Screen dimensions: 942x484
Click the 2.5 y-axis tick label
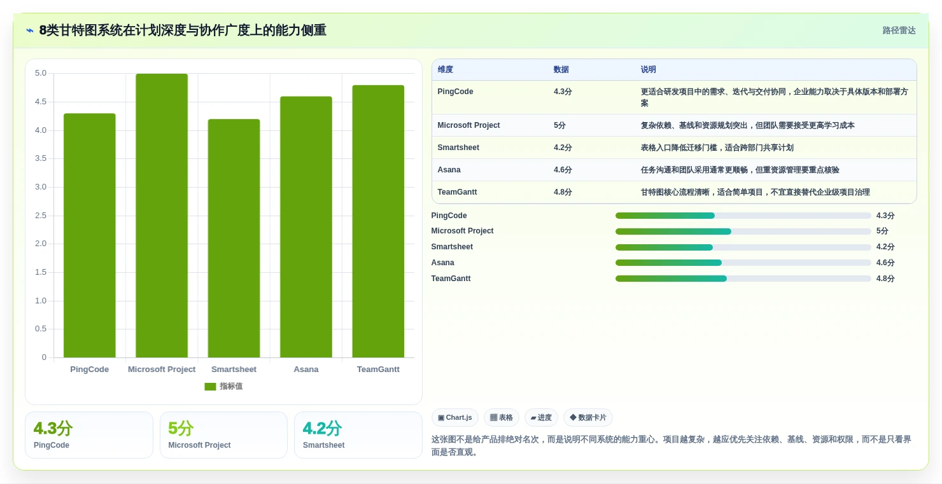(41, 216)
